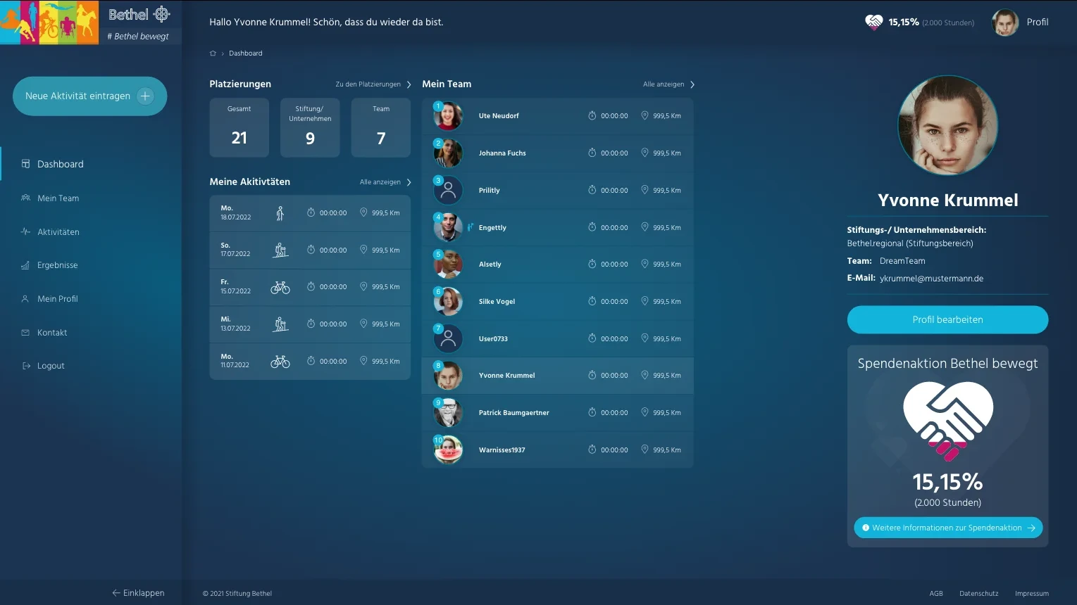Select the Dashboard icon in the sidebar
This screenshot has height=605, width=1077.
pos(25,163)
